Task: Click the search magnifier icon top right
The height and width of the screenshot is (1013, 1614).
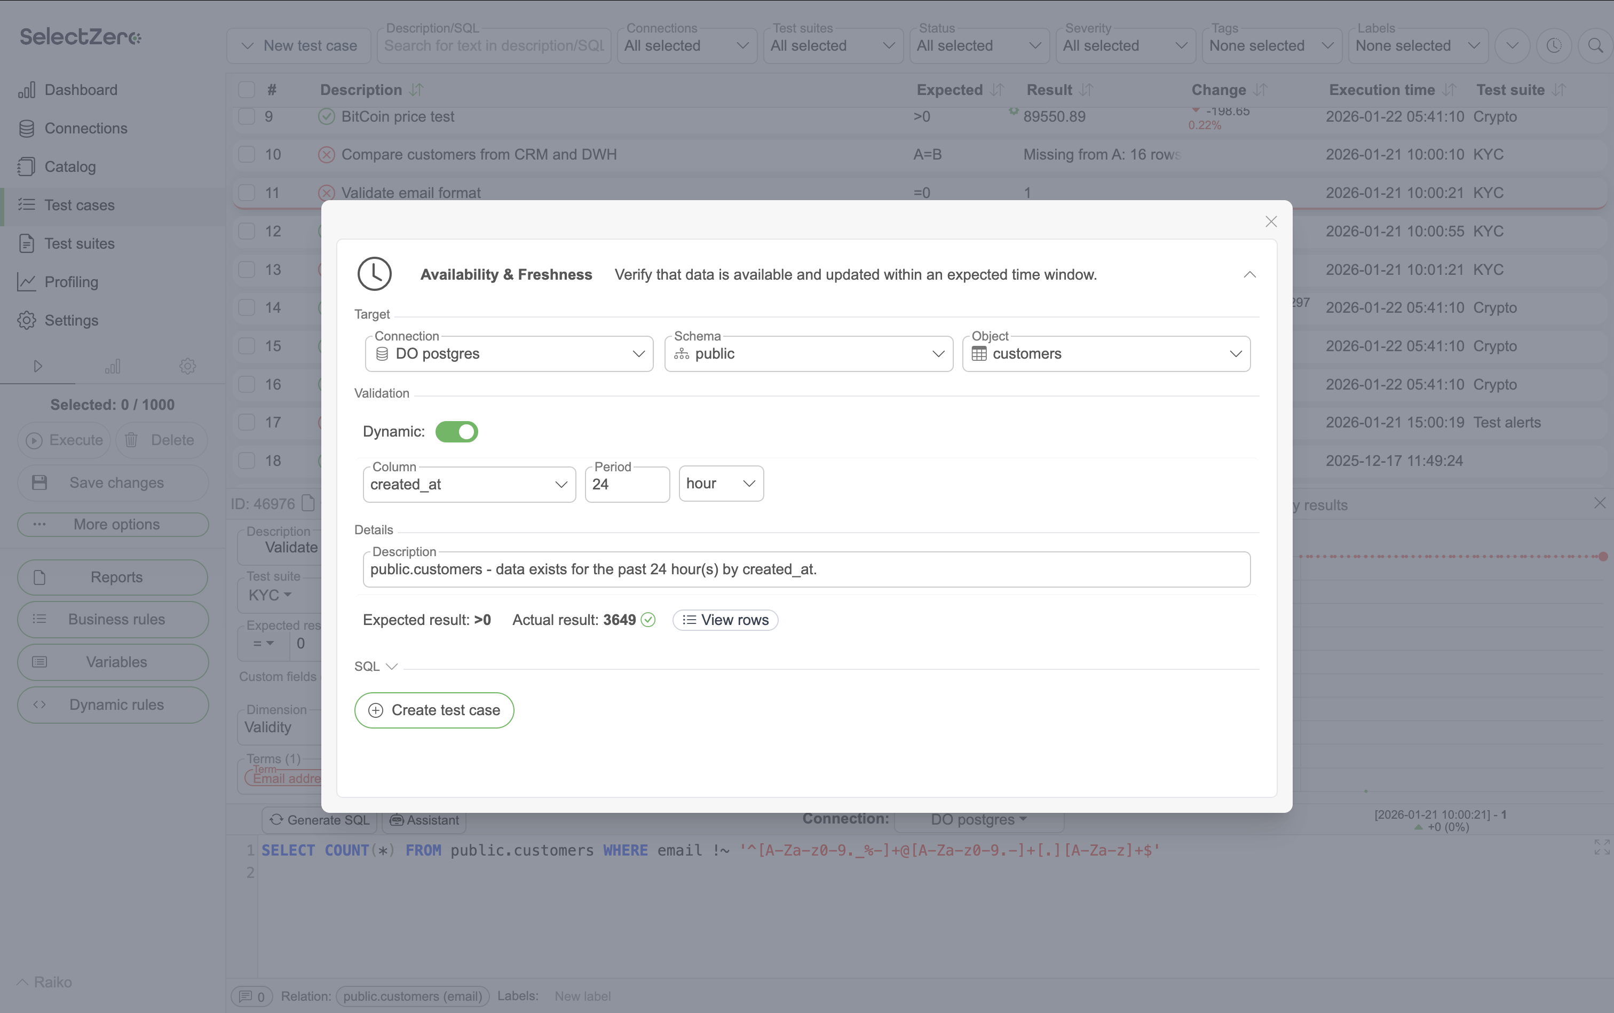Action: 1595,45
